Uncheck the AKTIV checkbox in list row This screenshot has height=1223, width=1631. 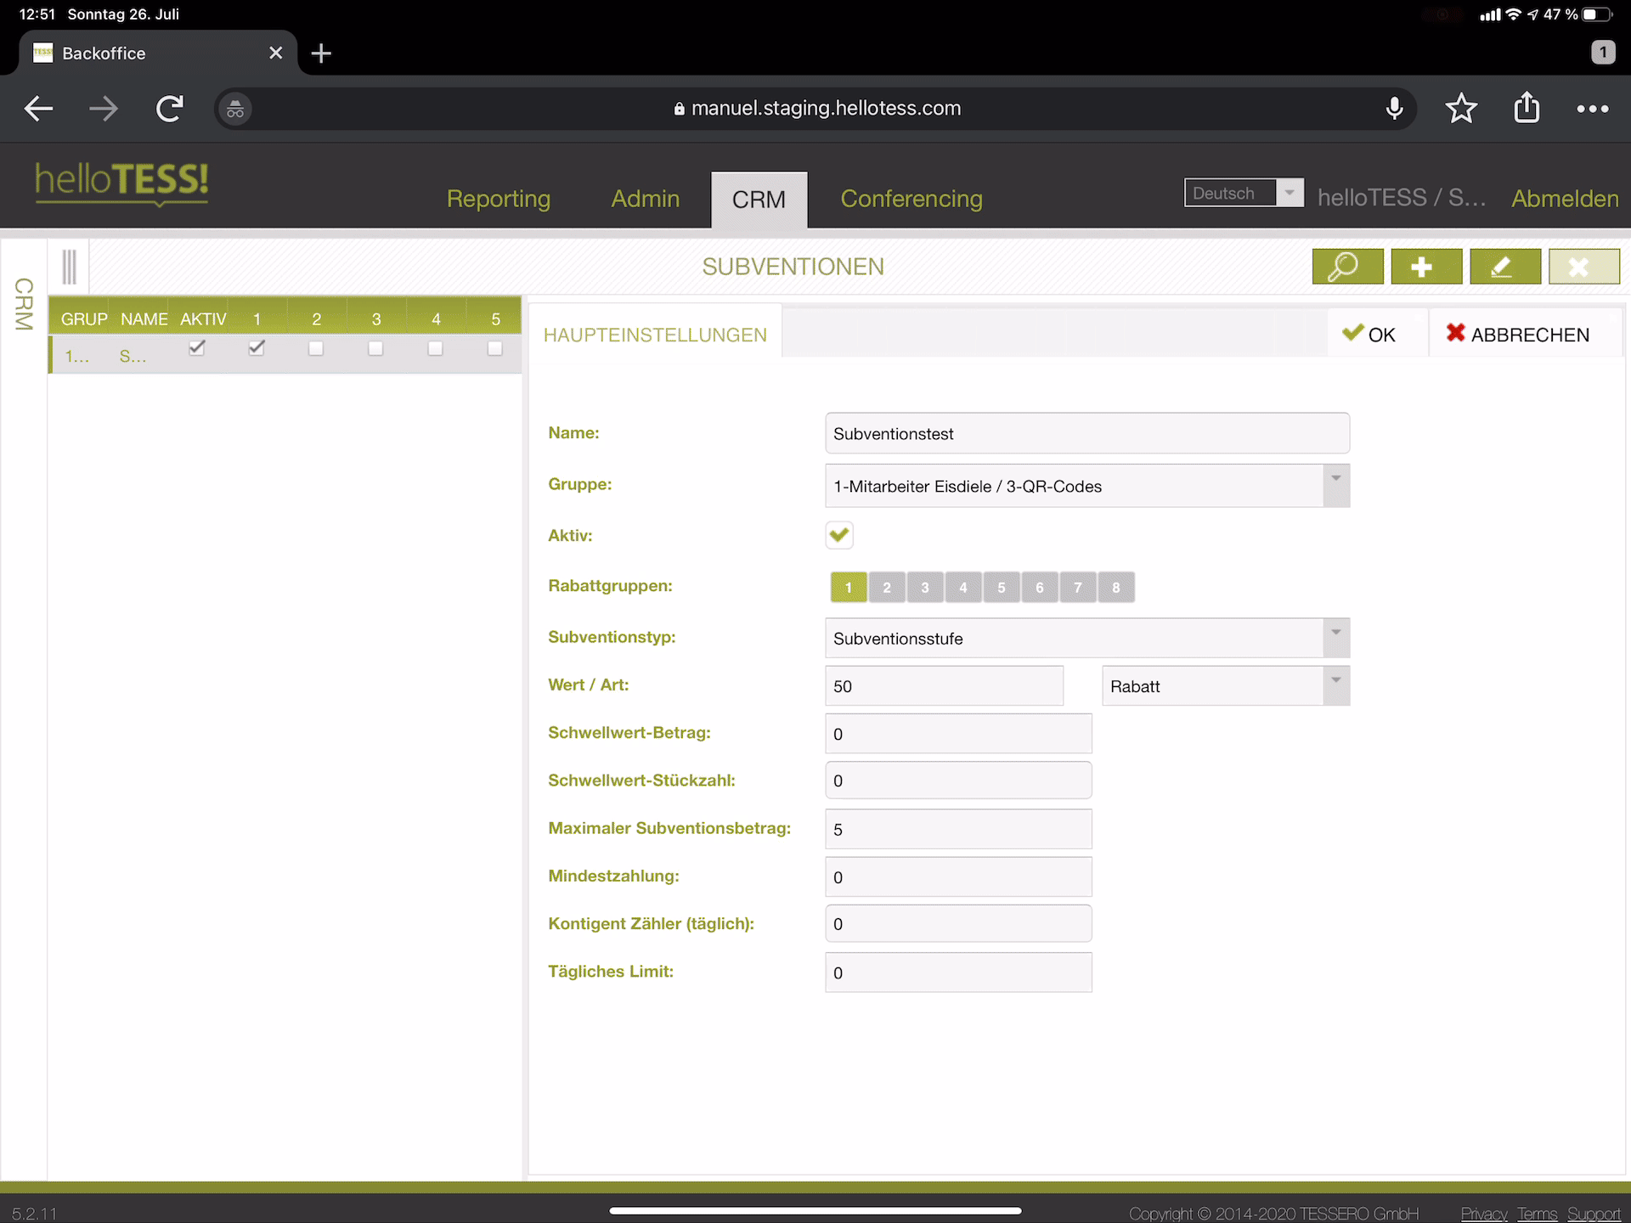(197, 348)
